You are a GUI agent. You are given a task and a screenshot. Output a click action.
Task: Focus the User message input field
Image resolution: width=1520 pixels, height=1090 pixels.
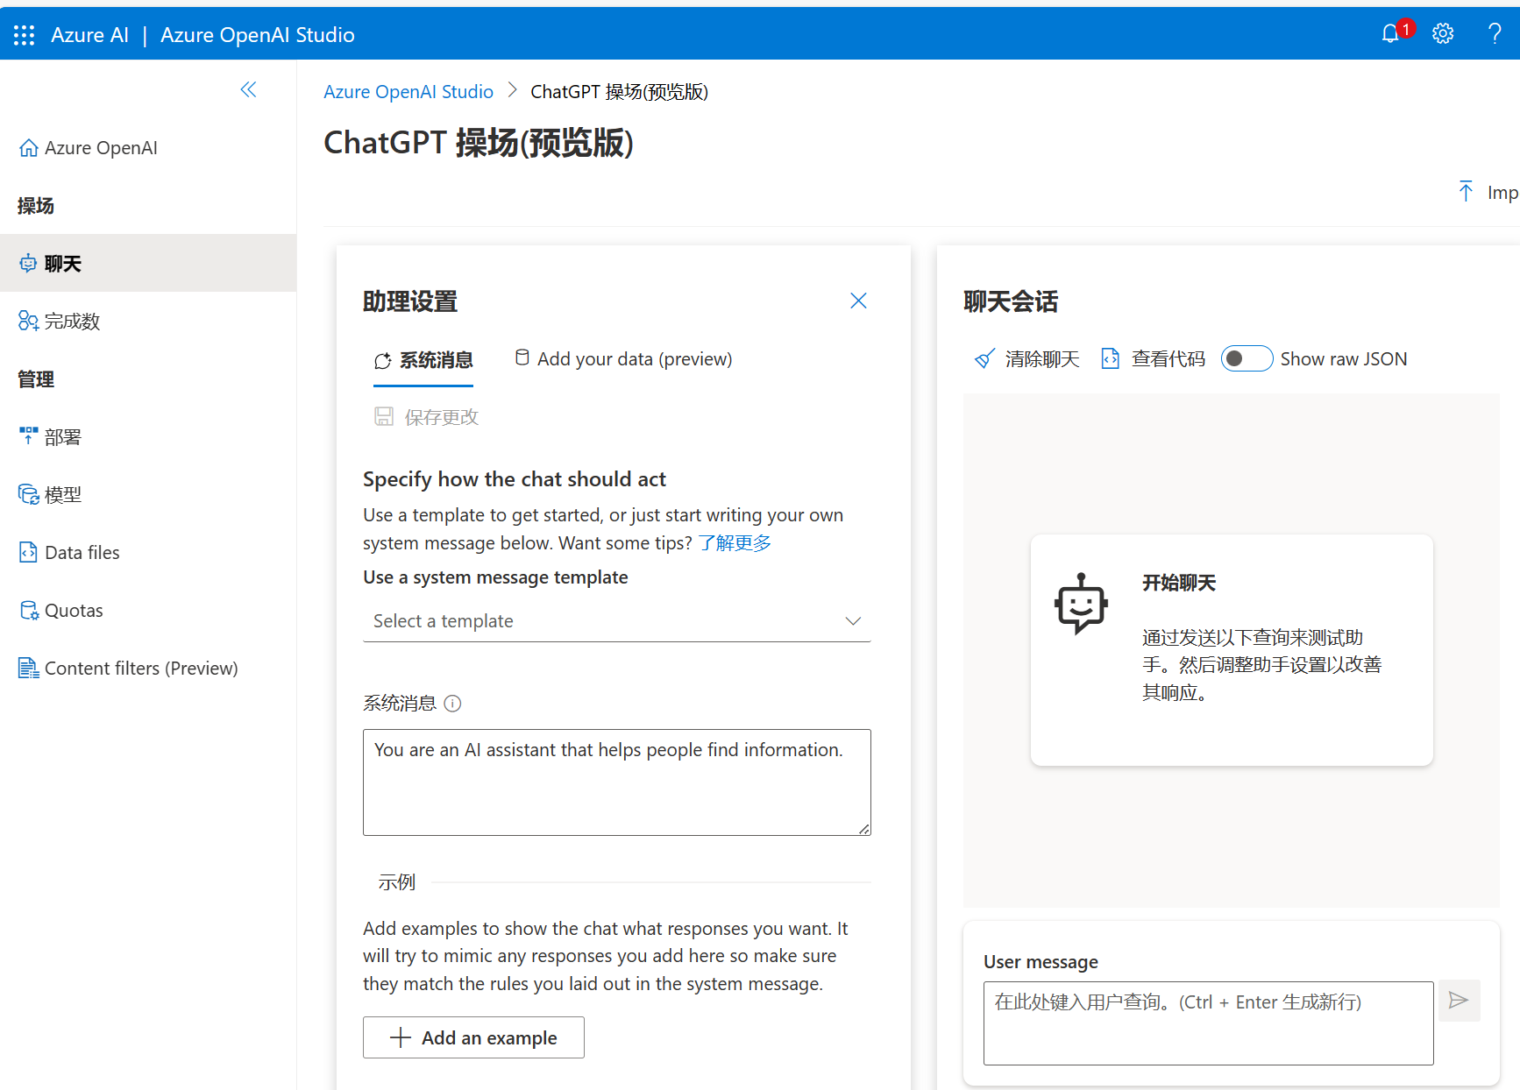(x=1208, y=1023)
